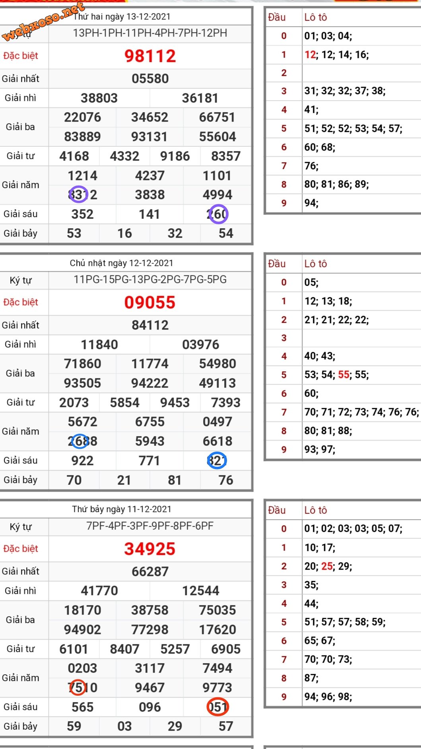421x749 pixels.
Task: Click fourth prize number 4332
Action: (x=125, y=156)
